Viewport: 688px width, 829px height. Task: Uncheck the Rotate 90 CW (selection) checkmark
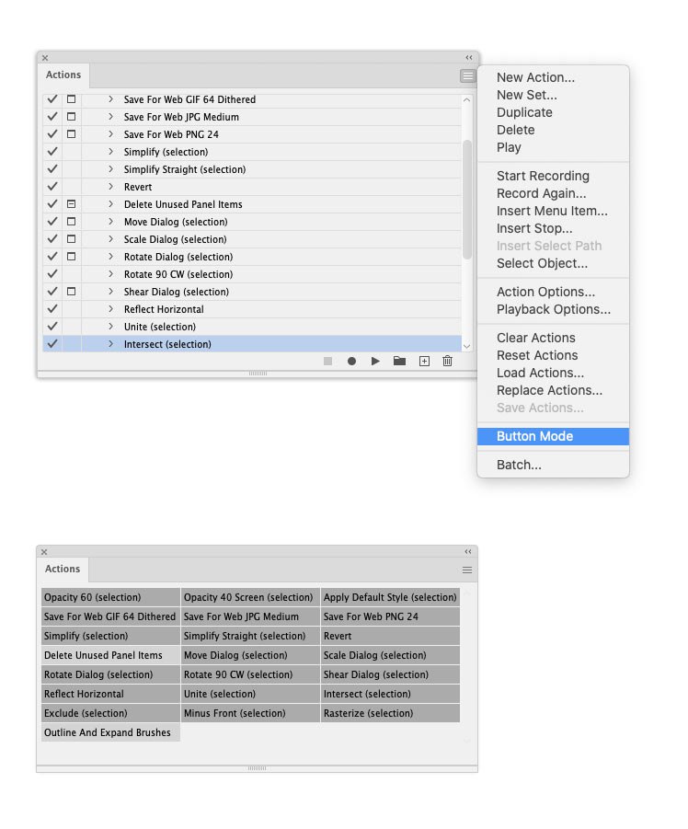click(x=52, y=274)
